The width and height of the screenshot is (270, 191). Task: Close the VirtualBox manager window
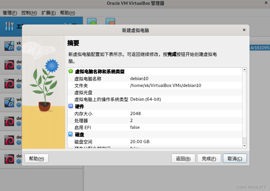(266, 3)
